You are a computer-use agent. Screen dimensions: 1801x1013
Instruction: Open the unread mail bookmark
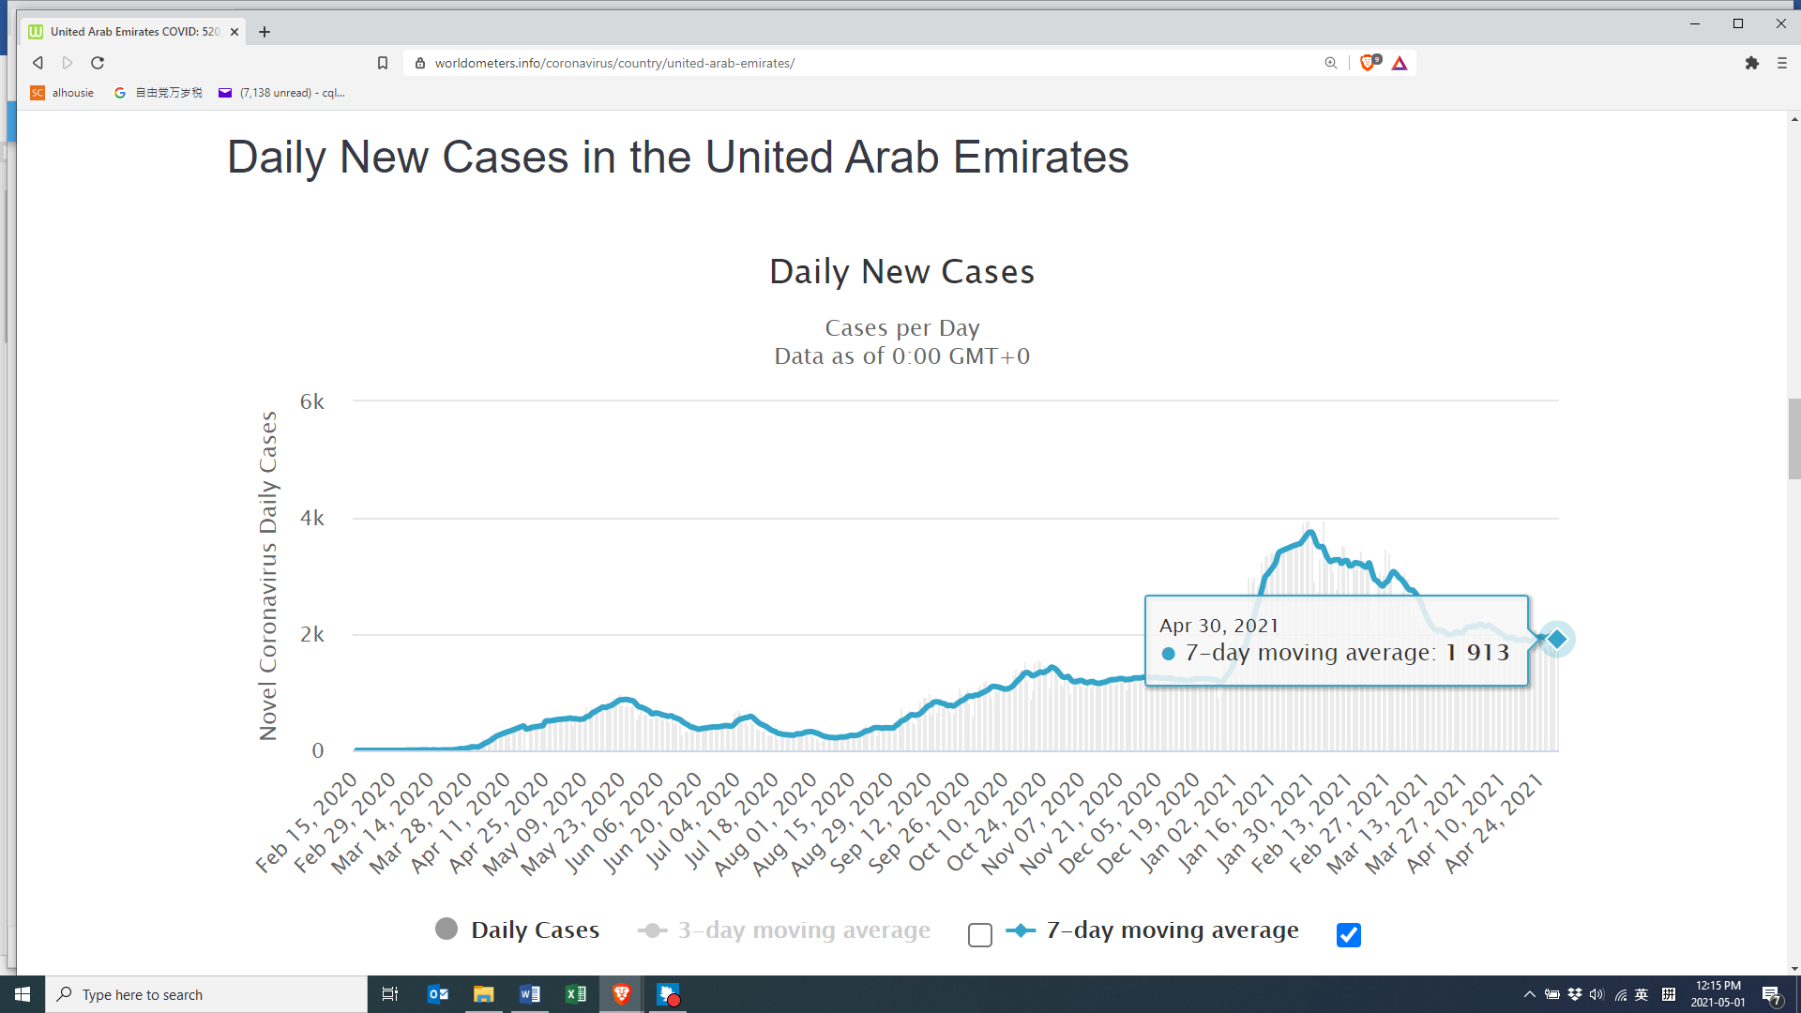tap(281, 93)
